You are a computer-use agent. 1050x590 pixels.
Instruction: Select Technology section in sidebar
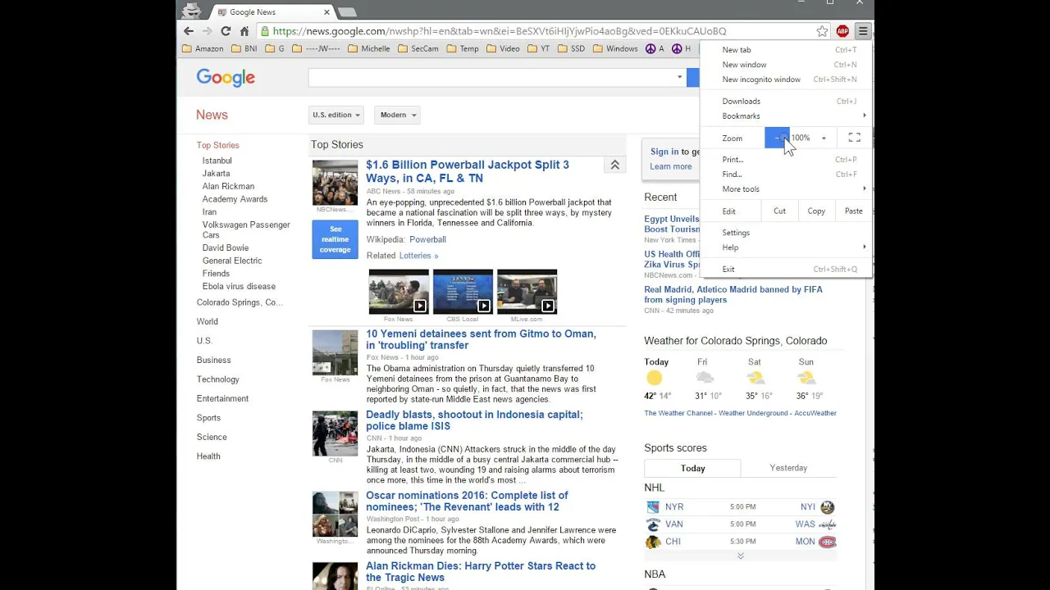click(x=217, y=379)
